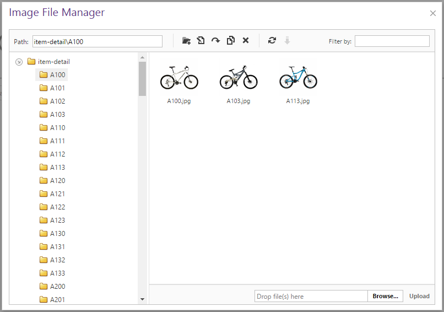The image size is (444, 312).
Task: Select the A113 folder in tree
Action: [x=57, y=168]
